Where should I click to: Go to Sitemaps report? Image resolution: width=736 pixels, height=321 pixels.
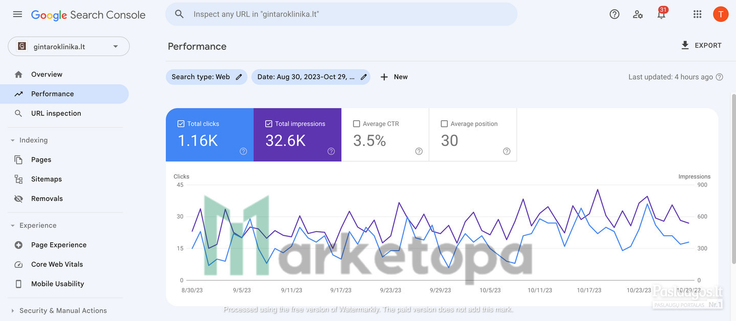point(64,179)
